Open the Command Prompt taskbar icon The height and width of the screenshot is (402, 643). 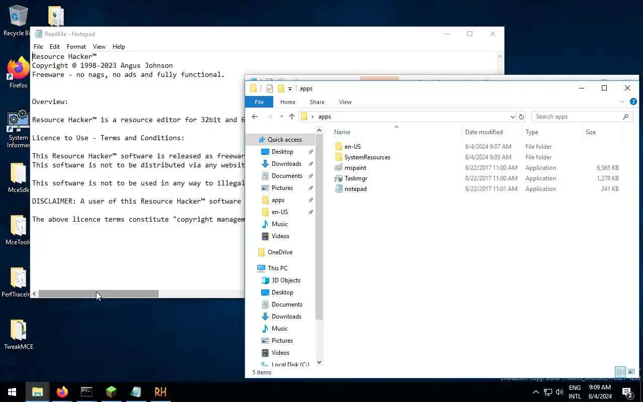point(86,392)
